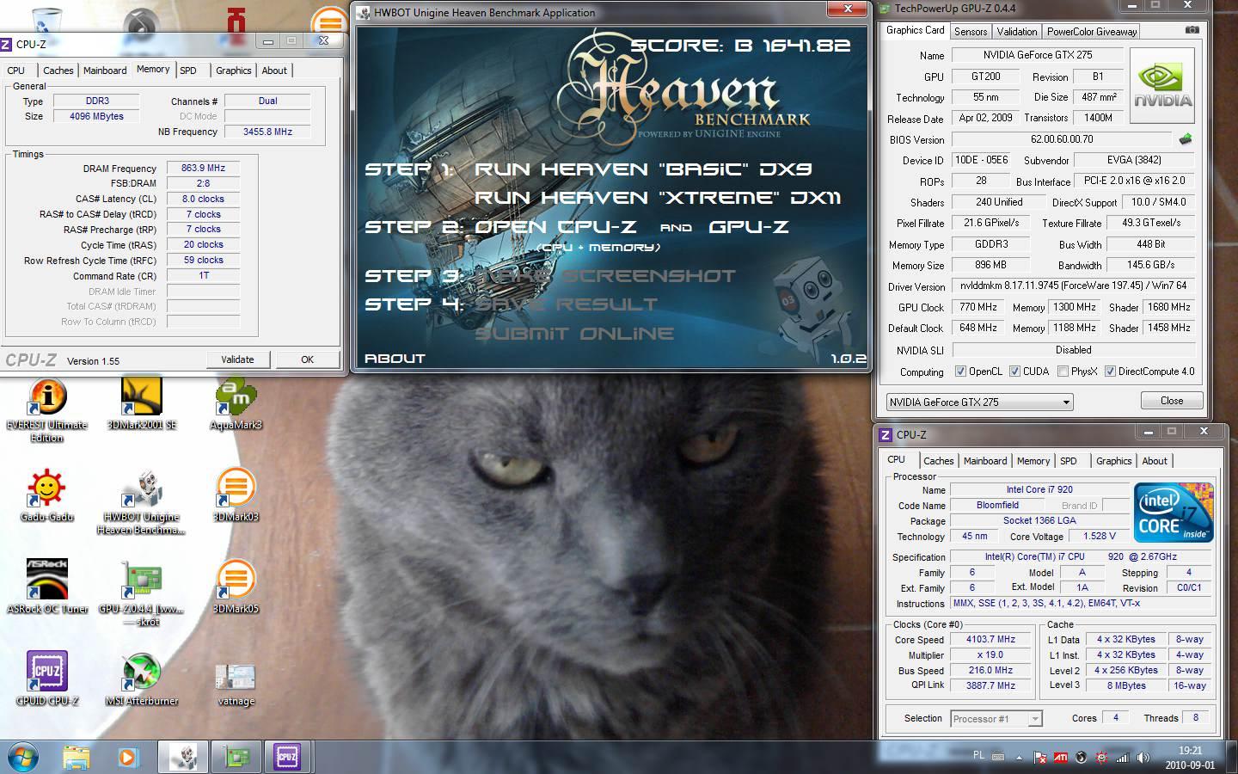Open EVEREST Ultimate Edition desktop shortcut
The height and width of the screenshot is (774, 1238).
(x=47, y=410)
